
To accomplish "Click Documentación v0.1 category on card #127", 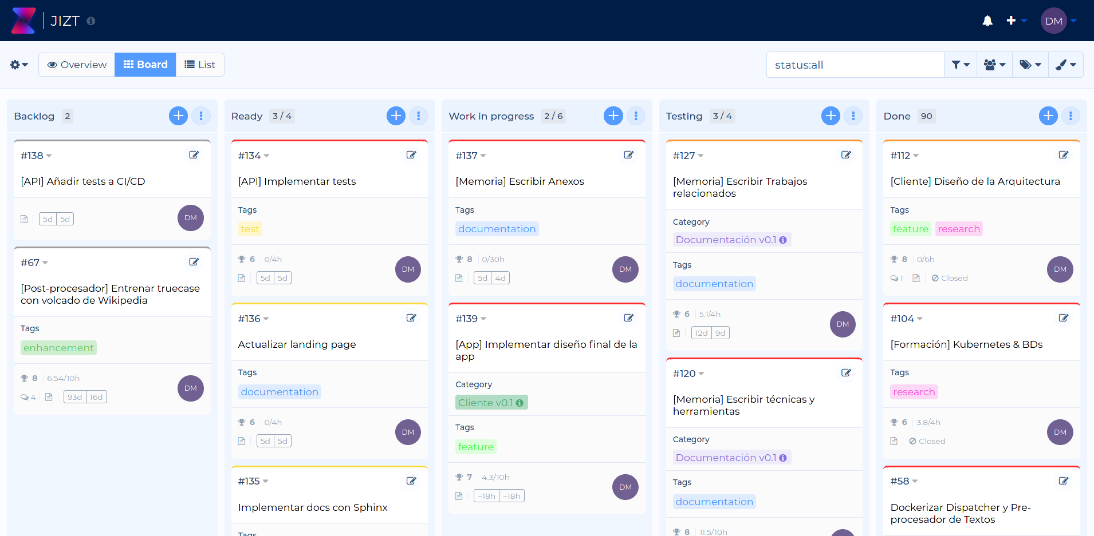I will [731, 240].
